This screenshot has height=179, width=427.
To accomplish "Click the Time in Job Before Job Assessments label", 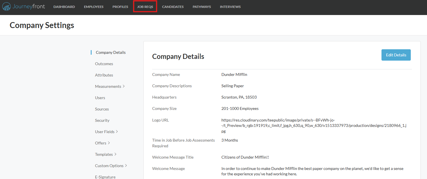I will pyautogui.click(x=183, y=143).
